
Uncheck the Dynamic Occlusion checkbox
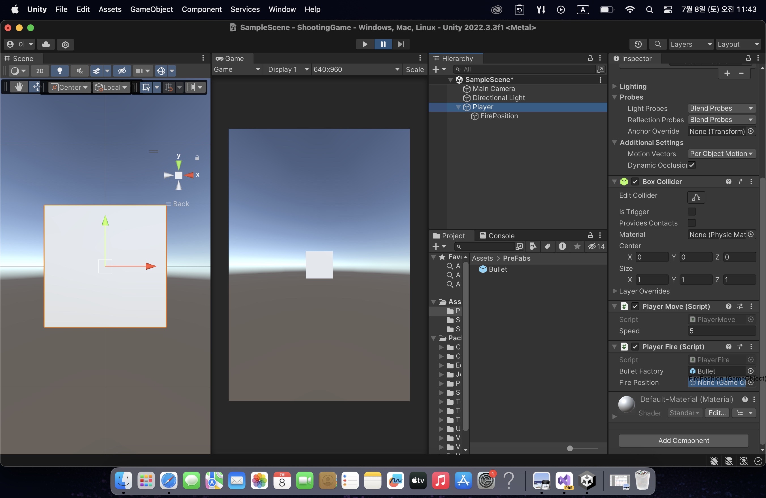pyautogui.click(x=691, y=165)
